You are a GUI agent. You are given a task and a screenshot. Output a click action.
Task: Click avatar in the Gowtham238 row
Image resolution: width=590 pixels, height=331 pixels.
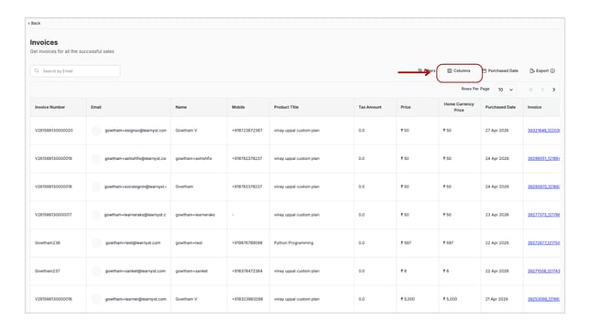tap(96, 243)
